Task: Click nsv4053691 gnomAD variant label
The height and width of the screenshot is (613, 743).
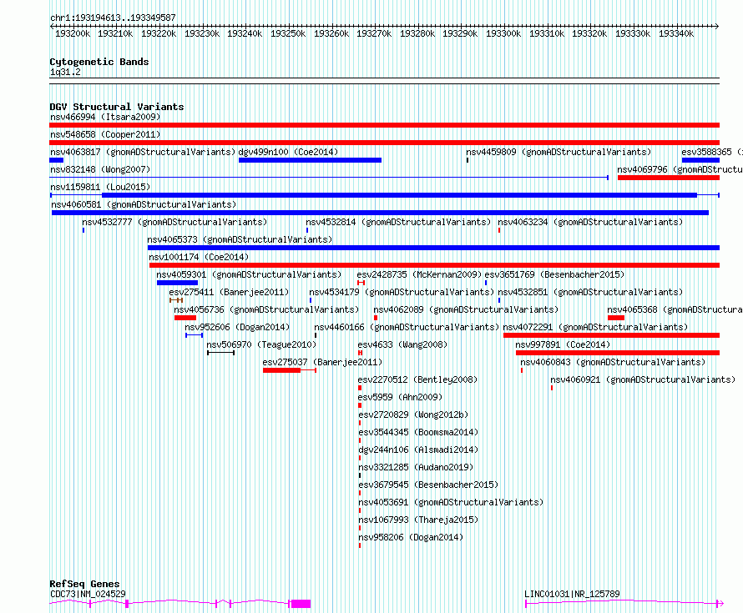Action: coord(451,502)
